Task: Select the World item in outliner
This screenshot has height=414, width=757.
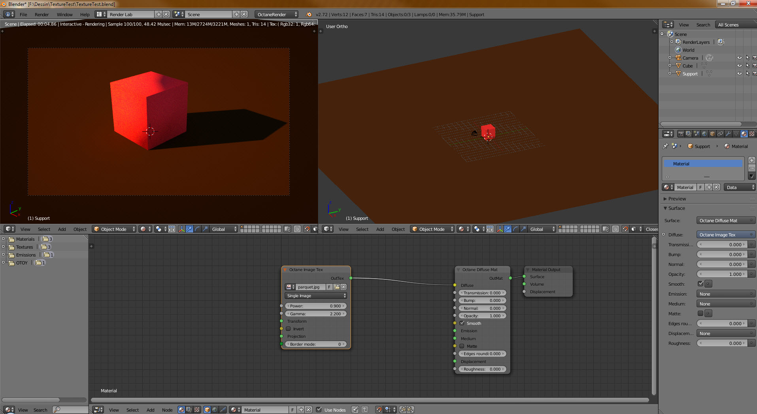Action: [x=688, y=50]
